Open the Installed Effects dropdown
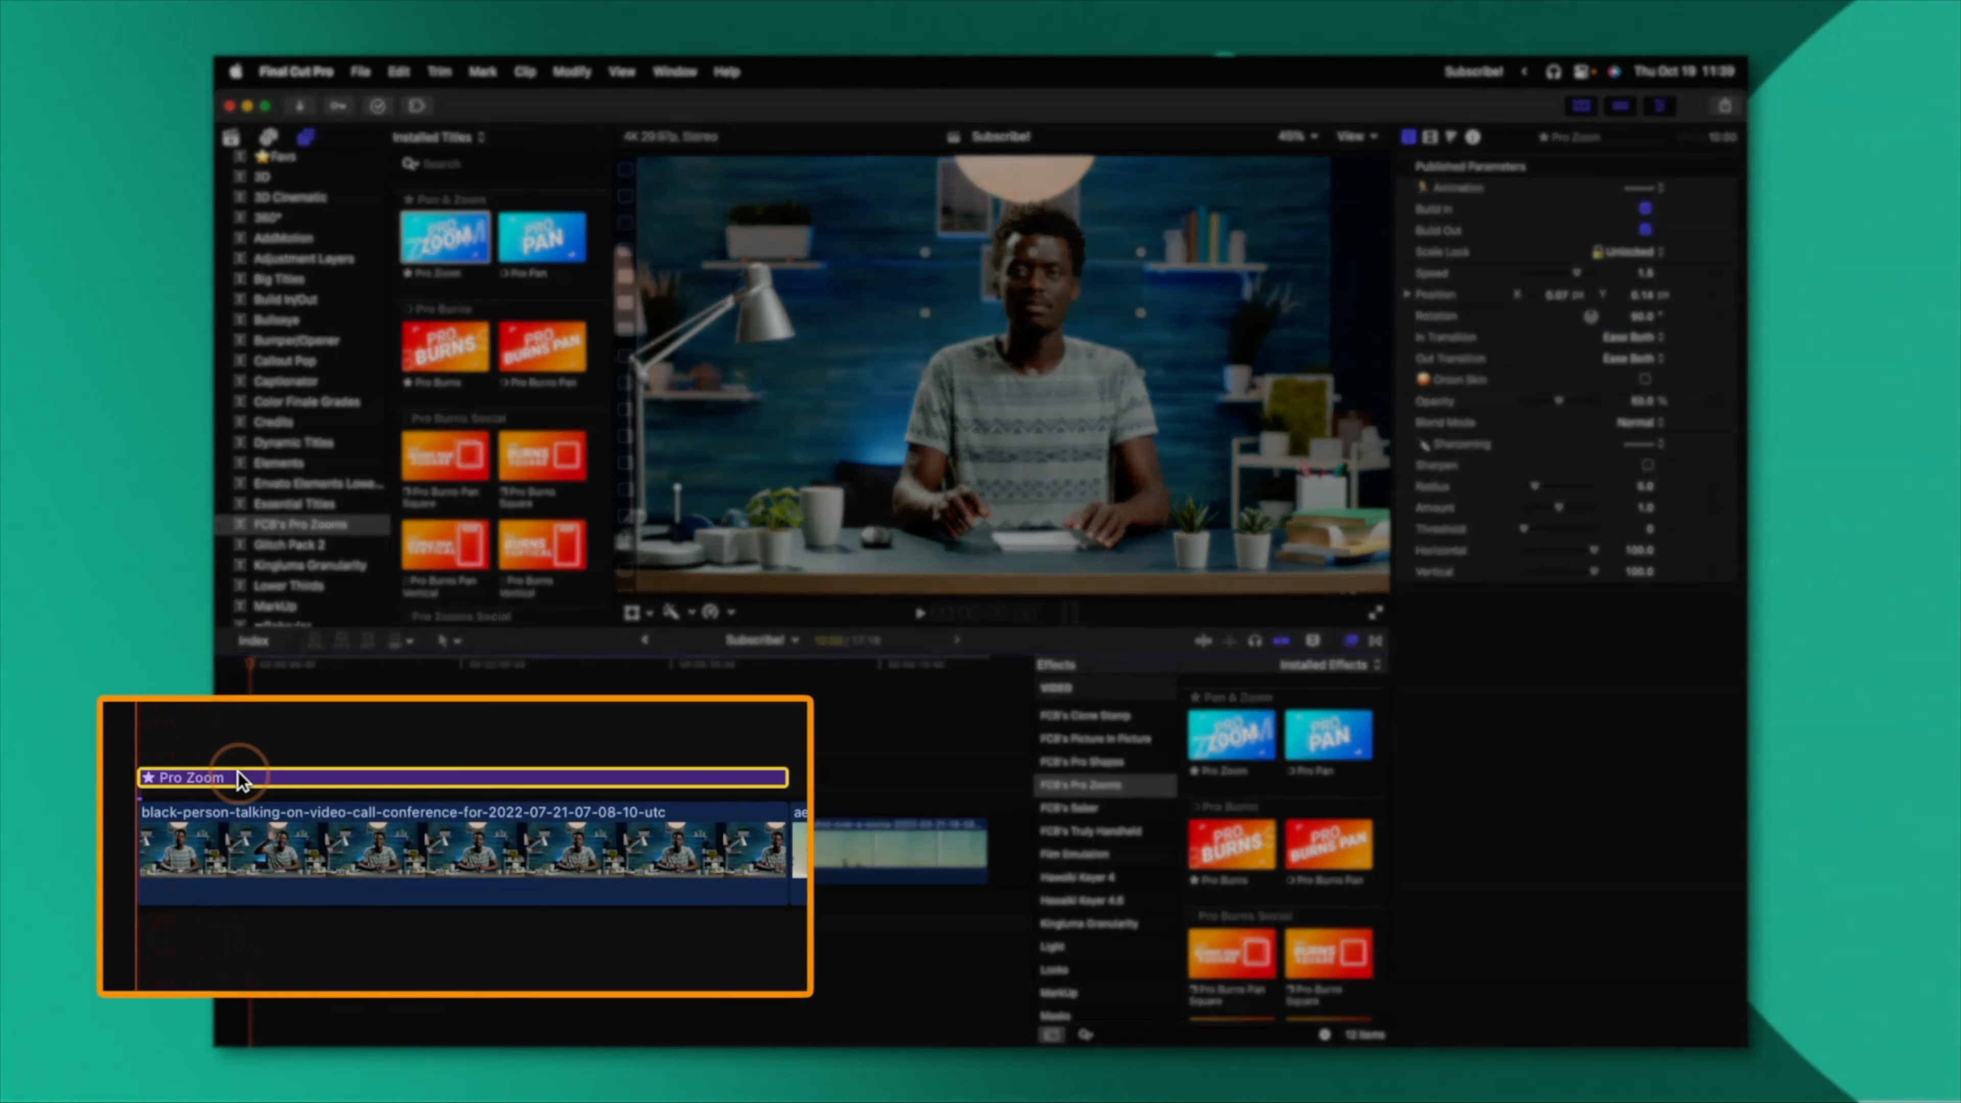1961x1103 pixels. click(1329, 664)
